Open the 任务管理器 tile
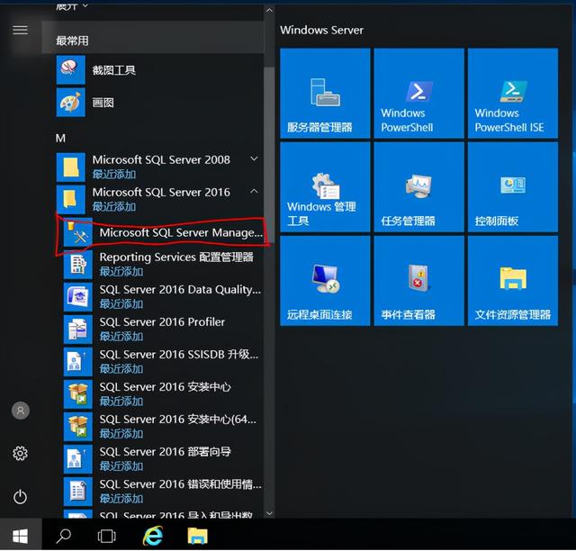Viewport: 576px width, 551px height. coord(419,187)
